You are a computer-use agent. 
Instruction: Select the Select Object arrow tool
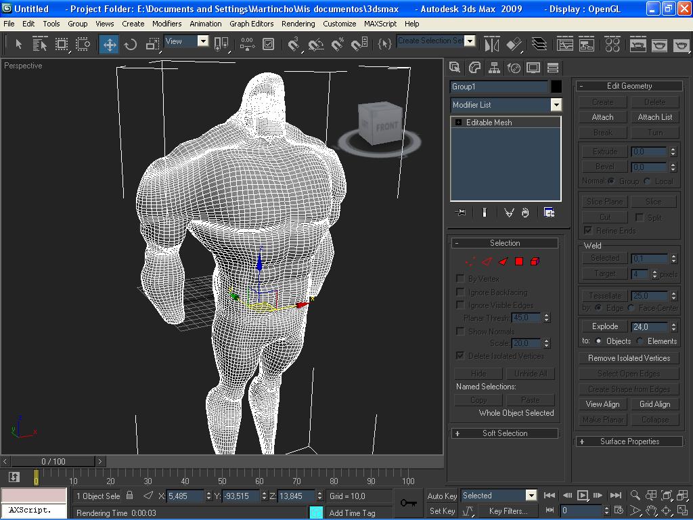18,44
